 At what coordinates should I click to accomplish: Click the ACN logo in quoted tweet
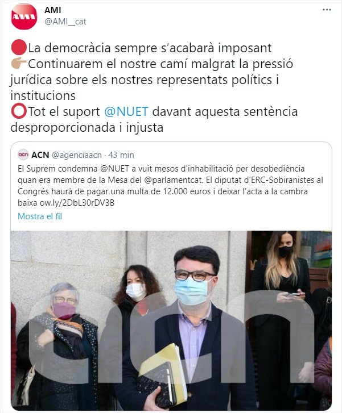[x=23, y=155]
